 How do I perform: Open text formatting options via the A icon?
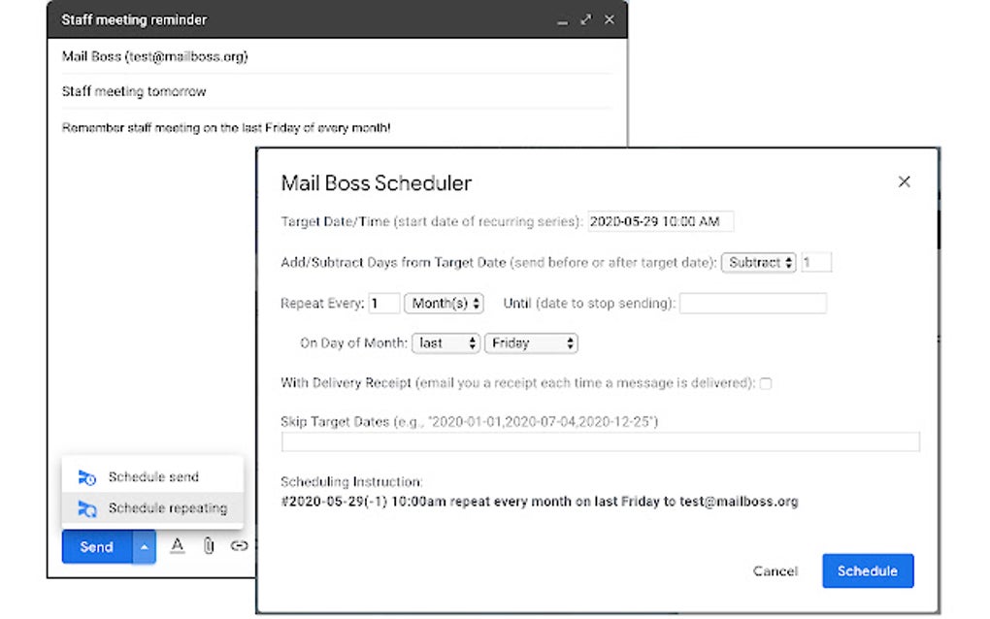178,546
